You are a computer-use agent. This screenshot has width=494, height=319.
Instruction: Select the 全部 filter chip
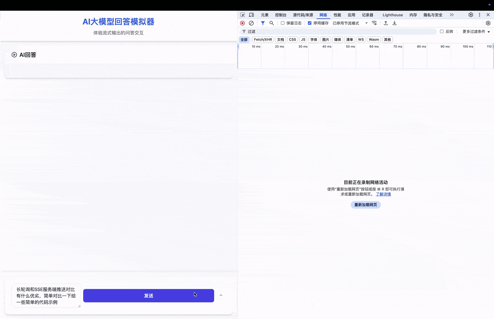coord(244,39)
